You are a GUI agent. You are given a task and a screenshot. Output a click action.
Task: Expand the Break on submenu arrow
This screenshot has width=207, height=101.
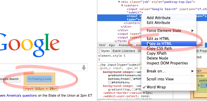(193, 71)
